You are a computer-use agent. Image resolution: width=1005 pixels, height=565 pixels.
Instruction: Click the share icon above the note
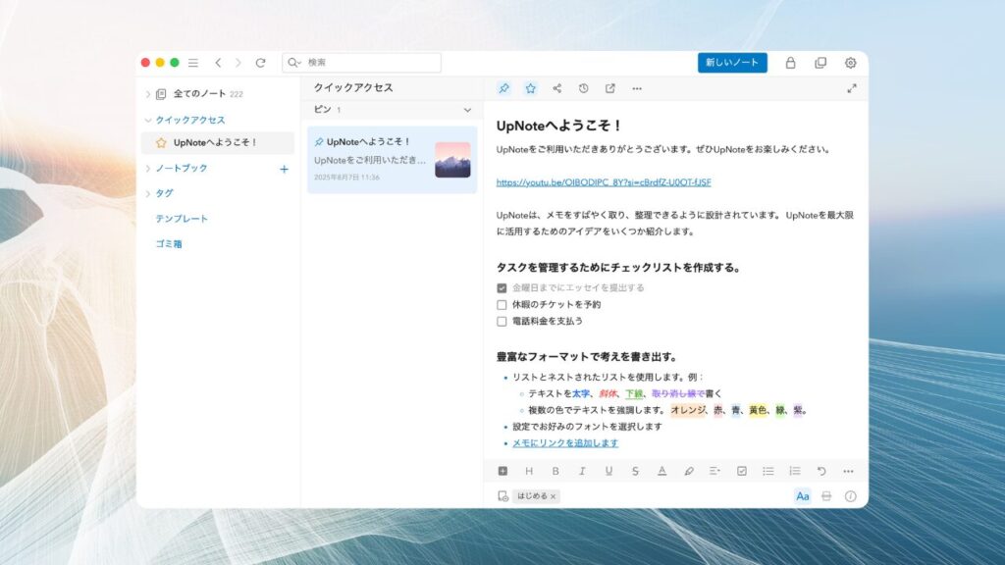556,88
